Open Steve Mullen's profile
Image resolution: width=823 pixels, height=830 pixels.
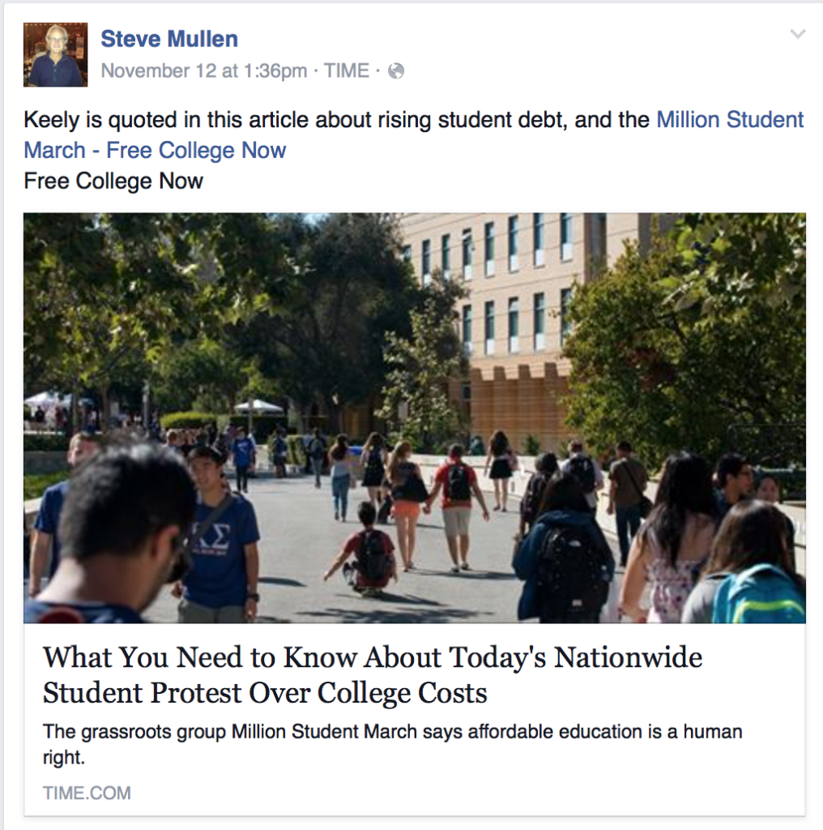tap(169, 38)
